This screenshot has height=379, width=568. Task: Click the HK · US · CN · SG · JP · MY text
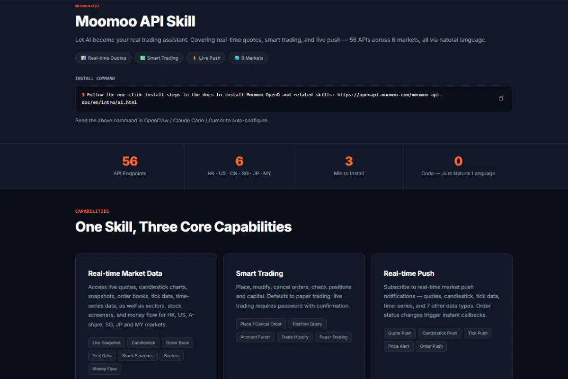click(239, 173)
